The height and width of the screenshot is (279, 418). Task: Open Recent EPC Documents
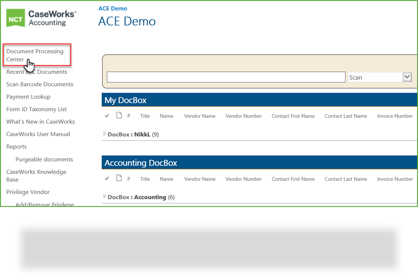(37, 72)
